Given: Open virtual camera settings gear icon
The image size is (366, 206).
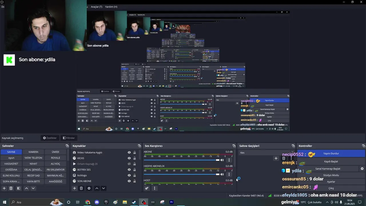Looking at the screenshot, I should (362, 169).
